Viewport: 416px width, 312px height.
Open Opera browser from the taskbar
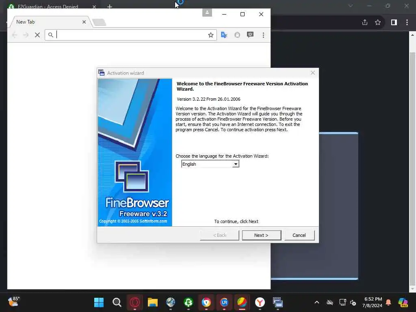pyautogui.click(x=135, y=302)
